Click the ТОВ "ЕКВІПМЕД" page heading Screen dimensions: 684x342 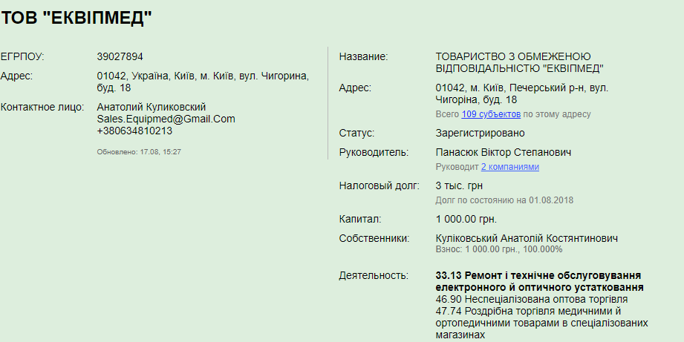(76, 19)
